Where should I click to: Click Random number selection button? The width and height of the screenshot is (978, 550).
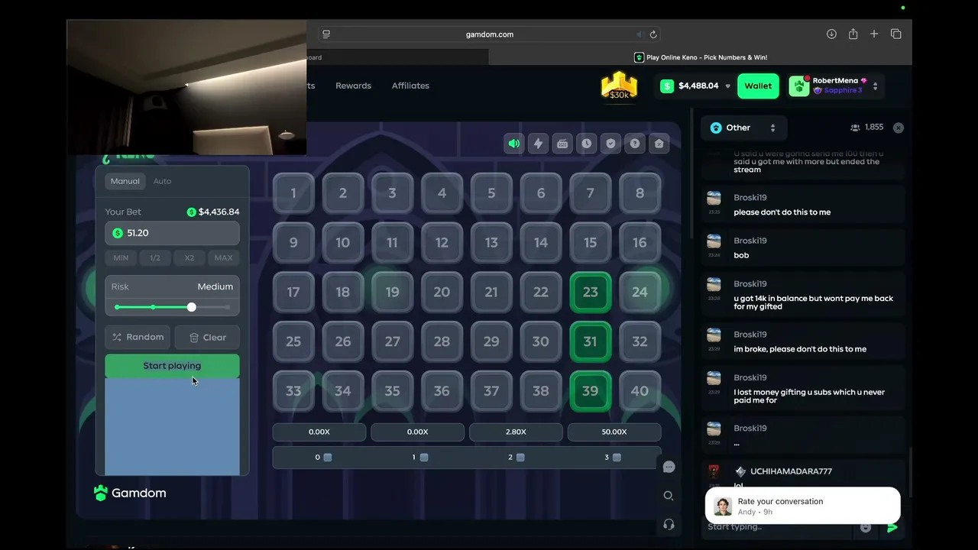click(x=138, y=337)
